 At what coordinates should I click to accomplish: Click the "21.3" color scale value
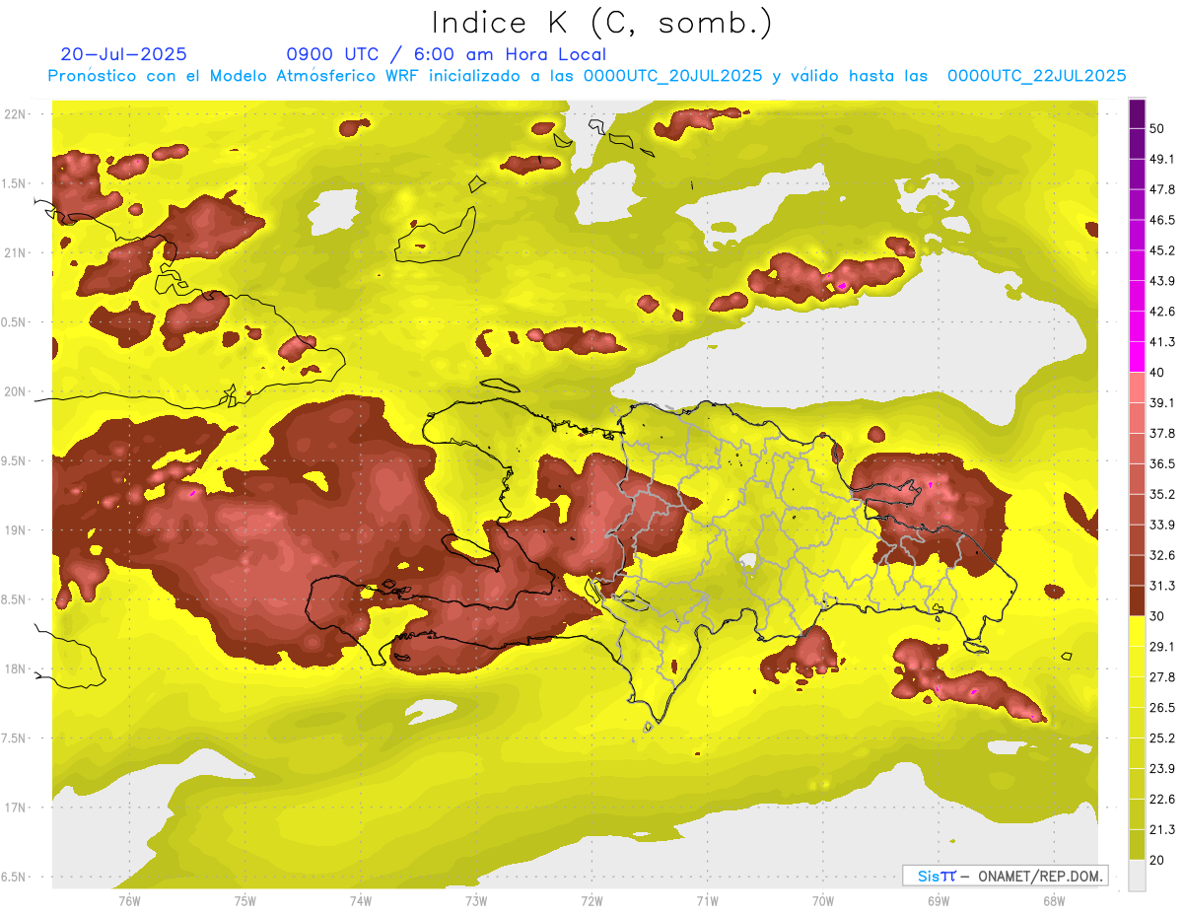(1162, 829)
